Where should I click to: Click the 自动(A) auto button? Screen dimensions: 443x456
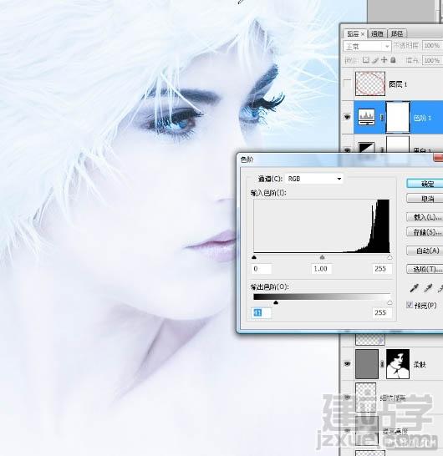425,251
